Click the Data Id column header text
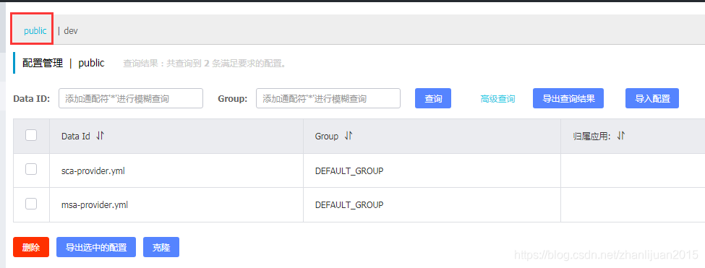The height and width of the screenshot is (268, 705). pyautogui.click(x=76, y=136)
